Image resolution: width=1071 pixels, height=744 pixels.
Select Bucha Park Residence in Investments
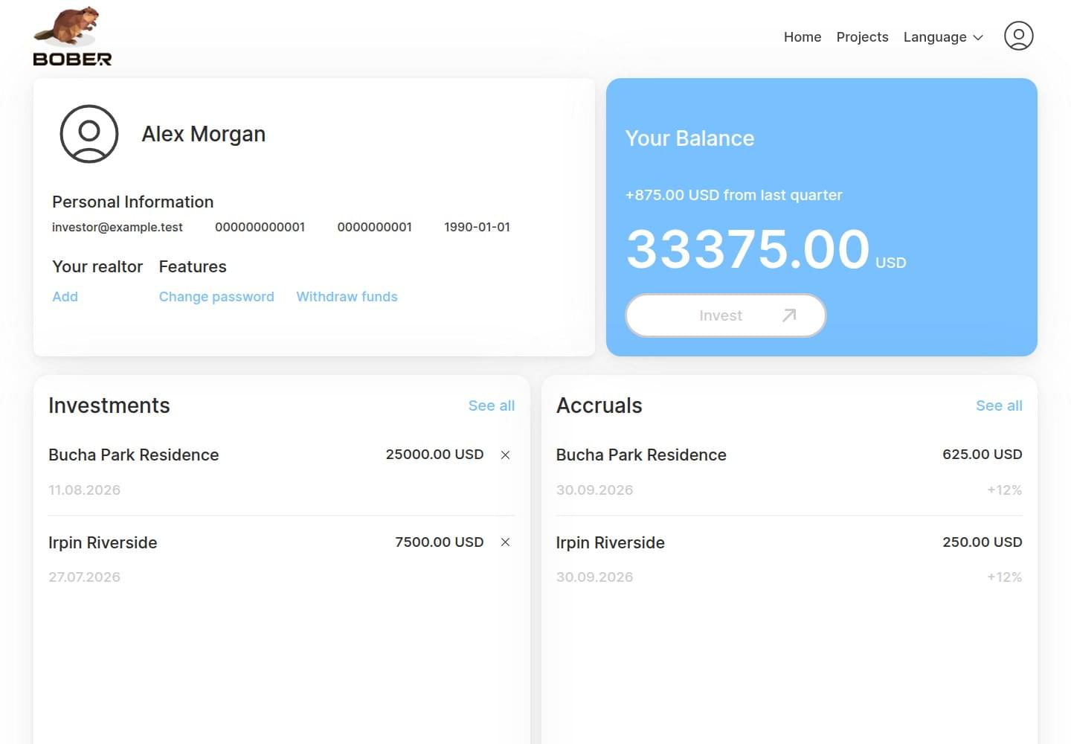point(134,455)
